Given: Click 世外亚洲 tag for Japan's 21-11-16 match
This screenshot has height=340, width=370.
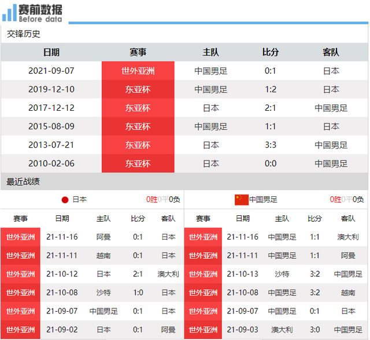Looking at the screenshot, I should pos(20,237).
